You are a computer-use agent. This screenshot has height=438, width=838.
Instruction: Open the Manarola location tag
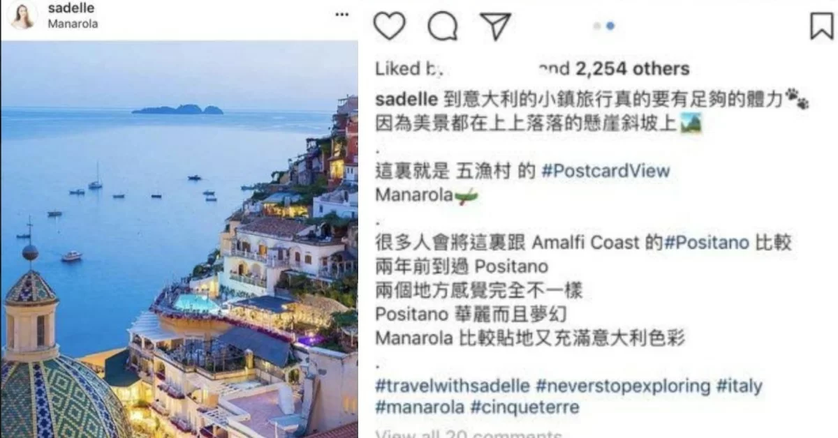73,24
